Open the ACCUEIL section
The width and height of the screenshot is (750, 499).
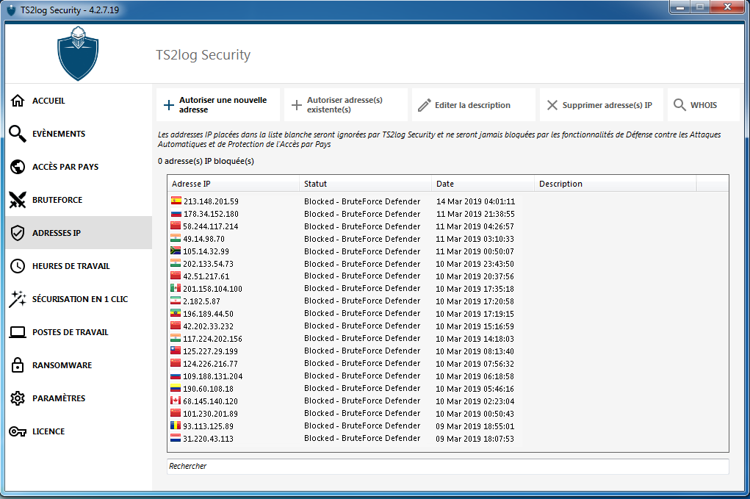tap(79, 101)
